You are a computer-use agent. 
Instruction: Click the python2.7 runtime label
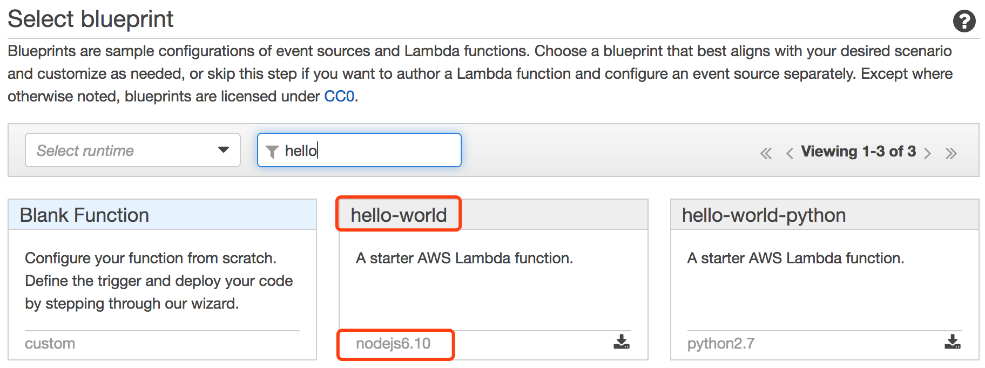click(x=720, y=344)
